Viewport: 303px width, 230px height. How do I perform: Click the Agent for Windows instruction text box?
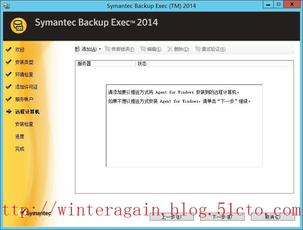(x=184, y=126)
